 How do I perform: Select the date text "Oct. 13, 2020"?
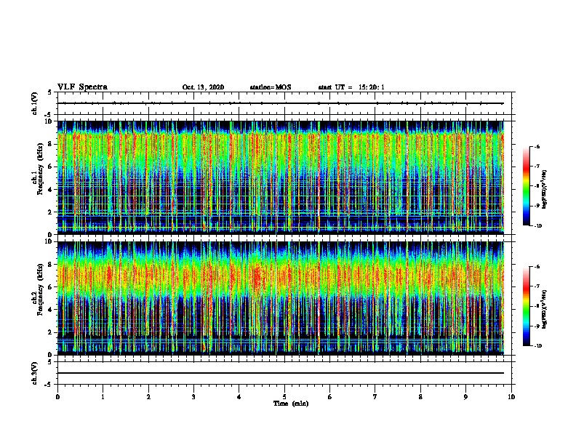(x=203, y=87)
